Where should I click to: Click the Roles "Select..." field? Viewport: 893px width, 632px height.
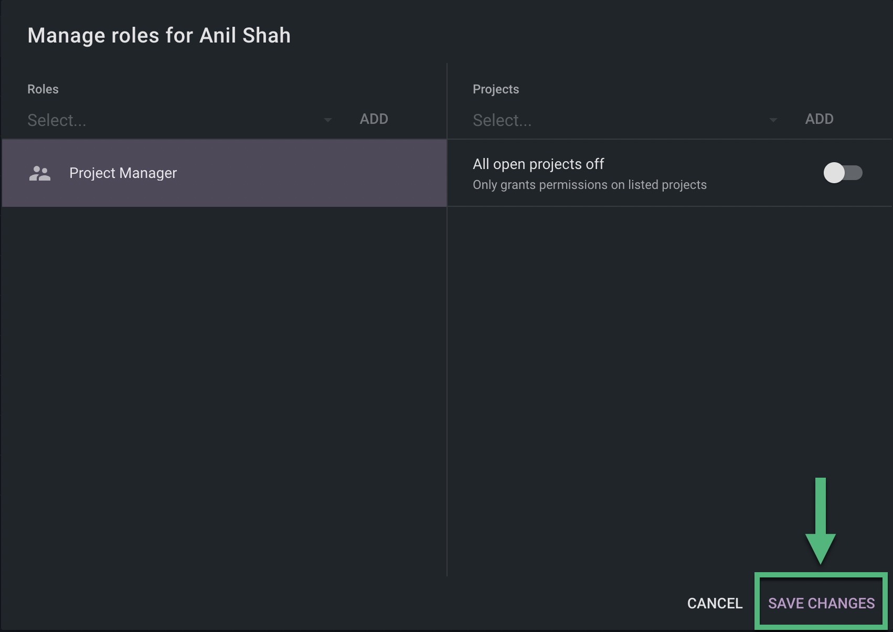point(173,120)
